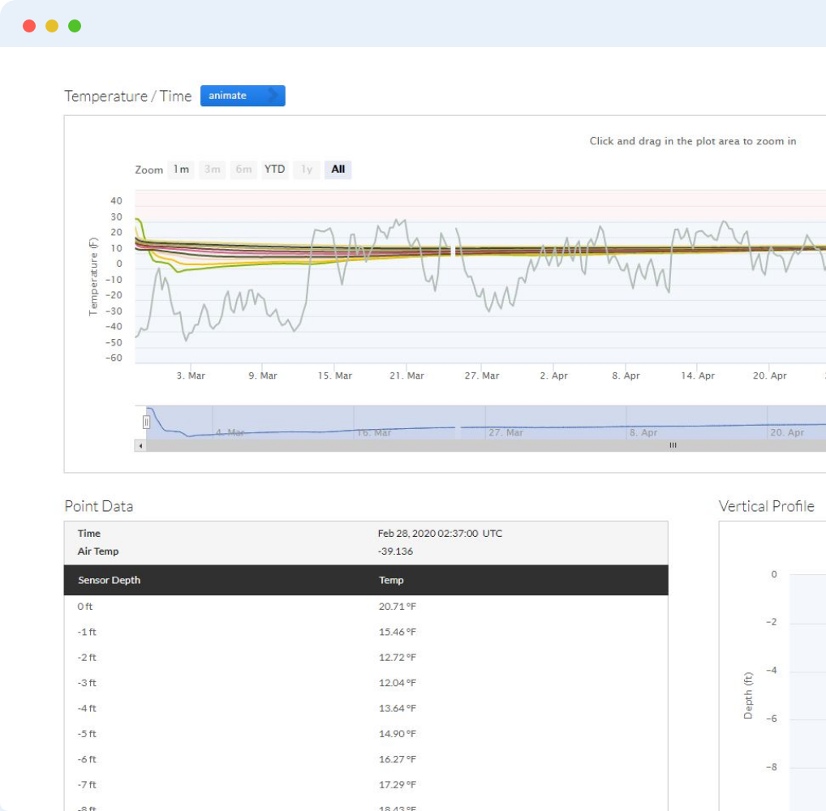Click the '16. Mar' navigator date label
The image size is (826, 811).
[x=374, y=432]
